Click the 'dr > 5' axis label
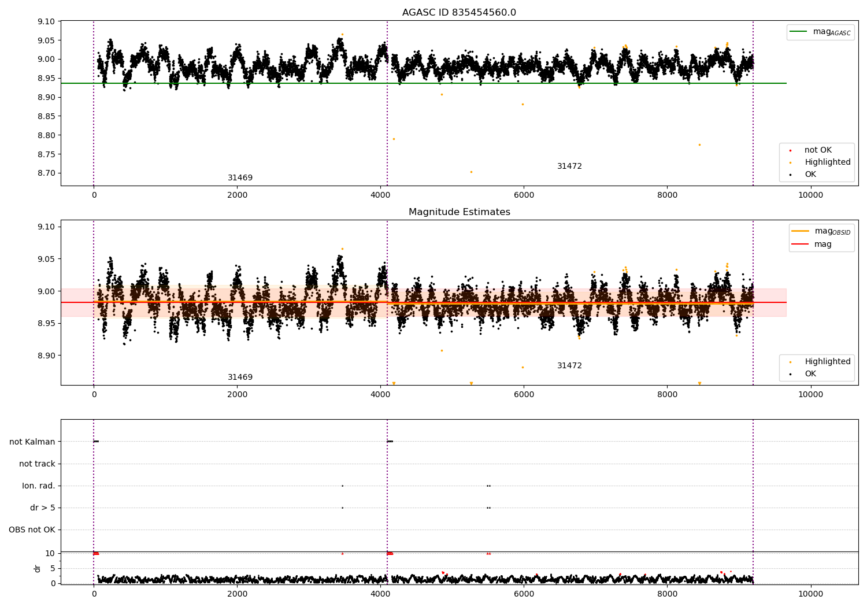 43,508
